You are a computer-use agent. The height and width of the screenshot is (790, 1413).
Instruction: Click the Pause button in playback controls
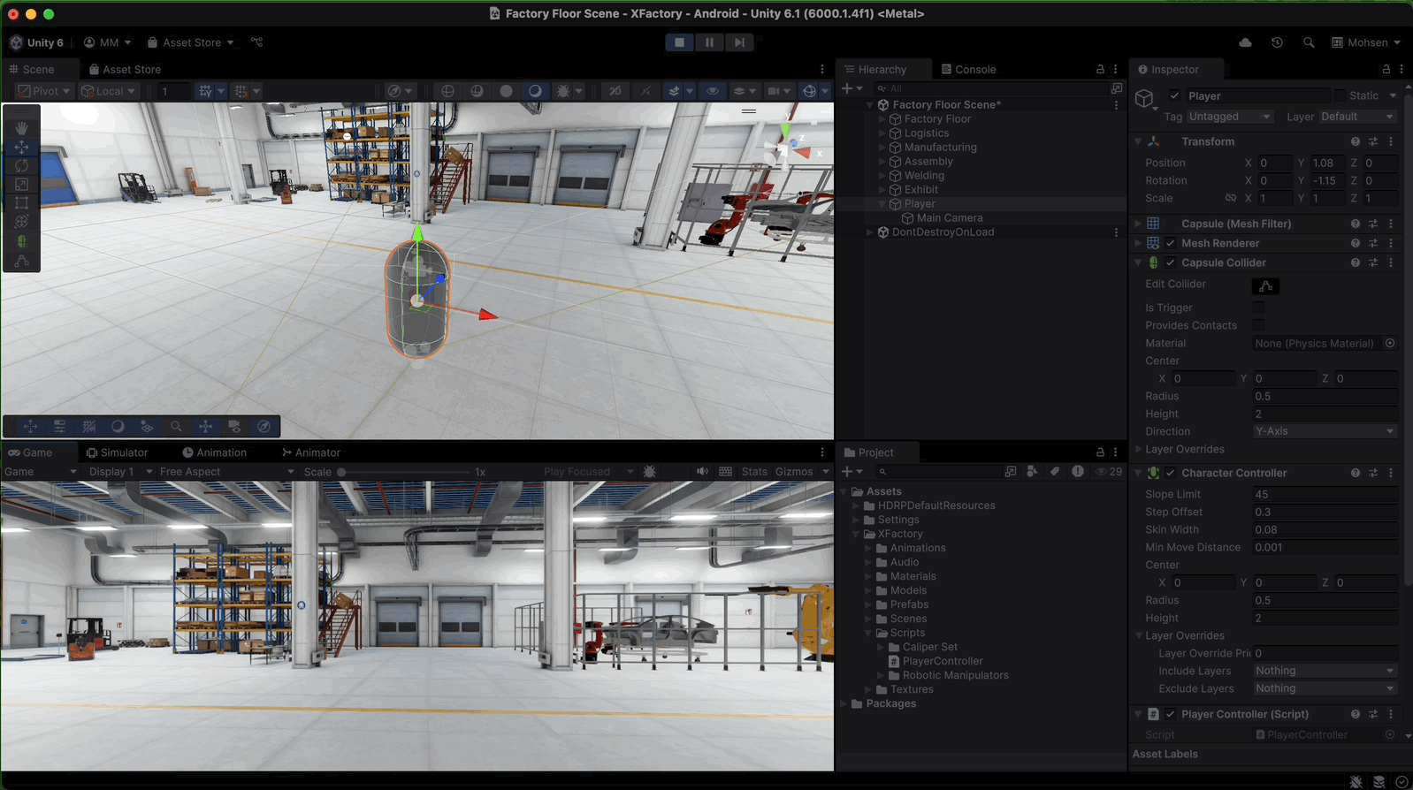point(709,42)
